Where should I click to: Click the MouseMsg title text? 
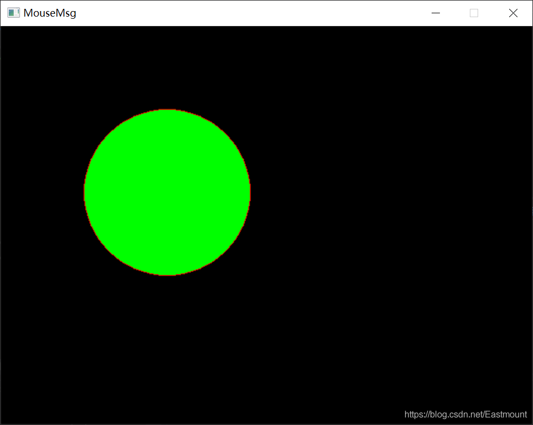(x=50, y=13)
